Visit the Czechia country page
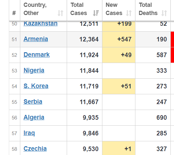 tap(35, 149)
